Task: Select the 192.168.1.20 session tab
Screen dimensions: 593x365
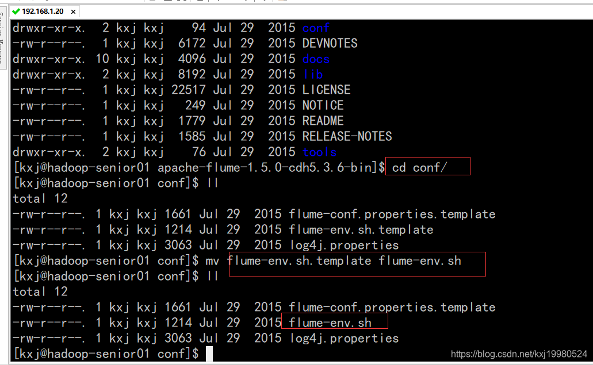Action: pyautogui.click(x=44, y=11)
